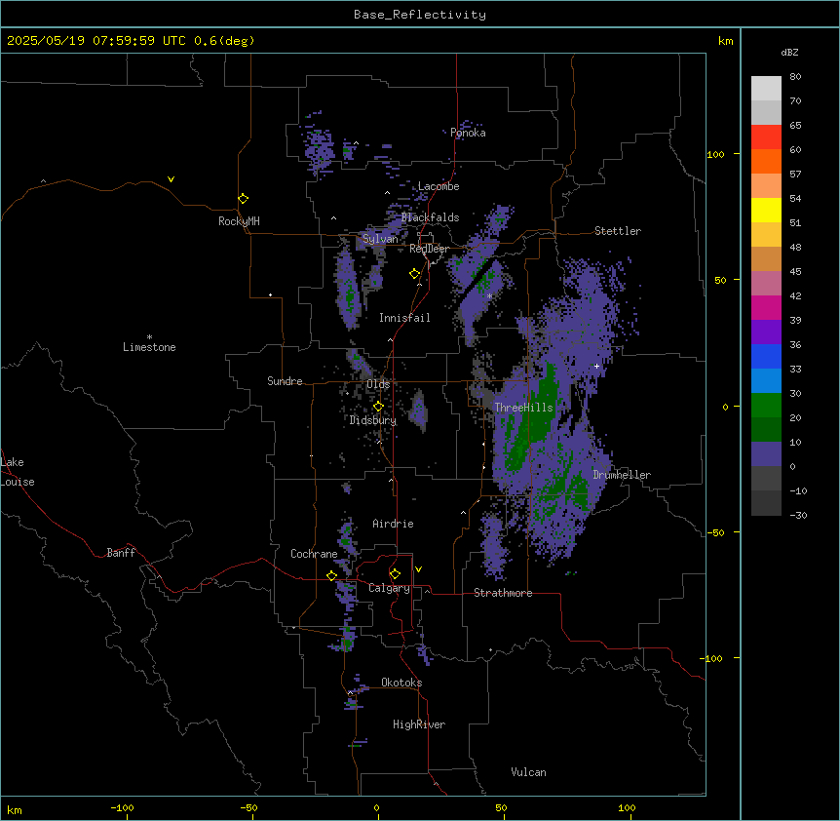Click the 100 tick on bottom axis
The height and width of the screenshot is (821, 840).
click(x=627, y=807)
